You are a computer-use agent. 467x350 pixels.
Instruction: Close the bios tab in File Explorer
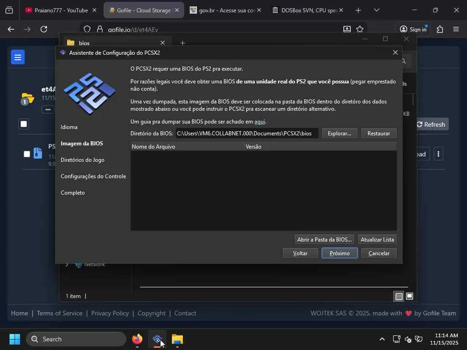click(163, 42)
